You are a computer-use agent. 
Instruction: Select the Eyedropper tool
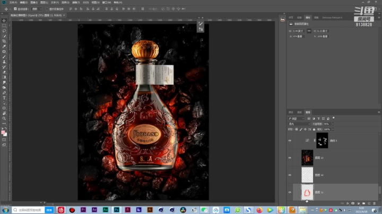(4, 46)
